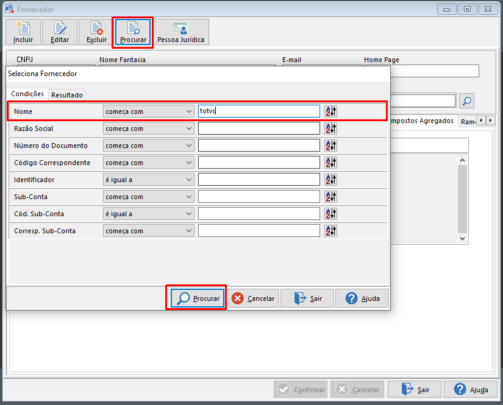Maximize the Fornecedor window
503x405 pixels.
click(468, 9)
